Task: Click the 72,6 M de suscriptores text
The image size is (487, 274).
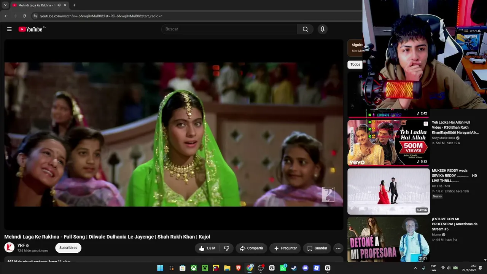Action: pos(33,251)
